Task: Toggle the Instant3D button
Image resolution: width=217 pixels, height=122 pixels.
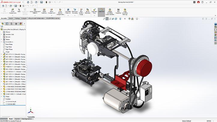Action: [101, 11]
